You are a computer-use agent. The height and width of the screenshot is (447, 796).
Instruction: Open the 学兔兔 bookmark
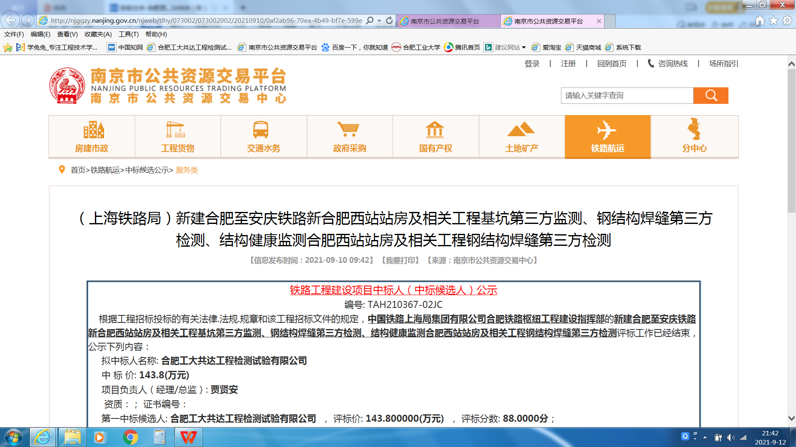57,48
